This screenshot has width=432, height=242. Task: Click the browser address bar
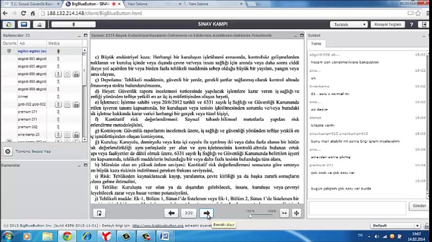[x=223, y=13]
